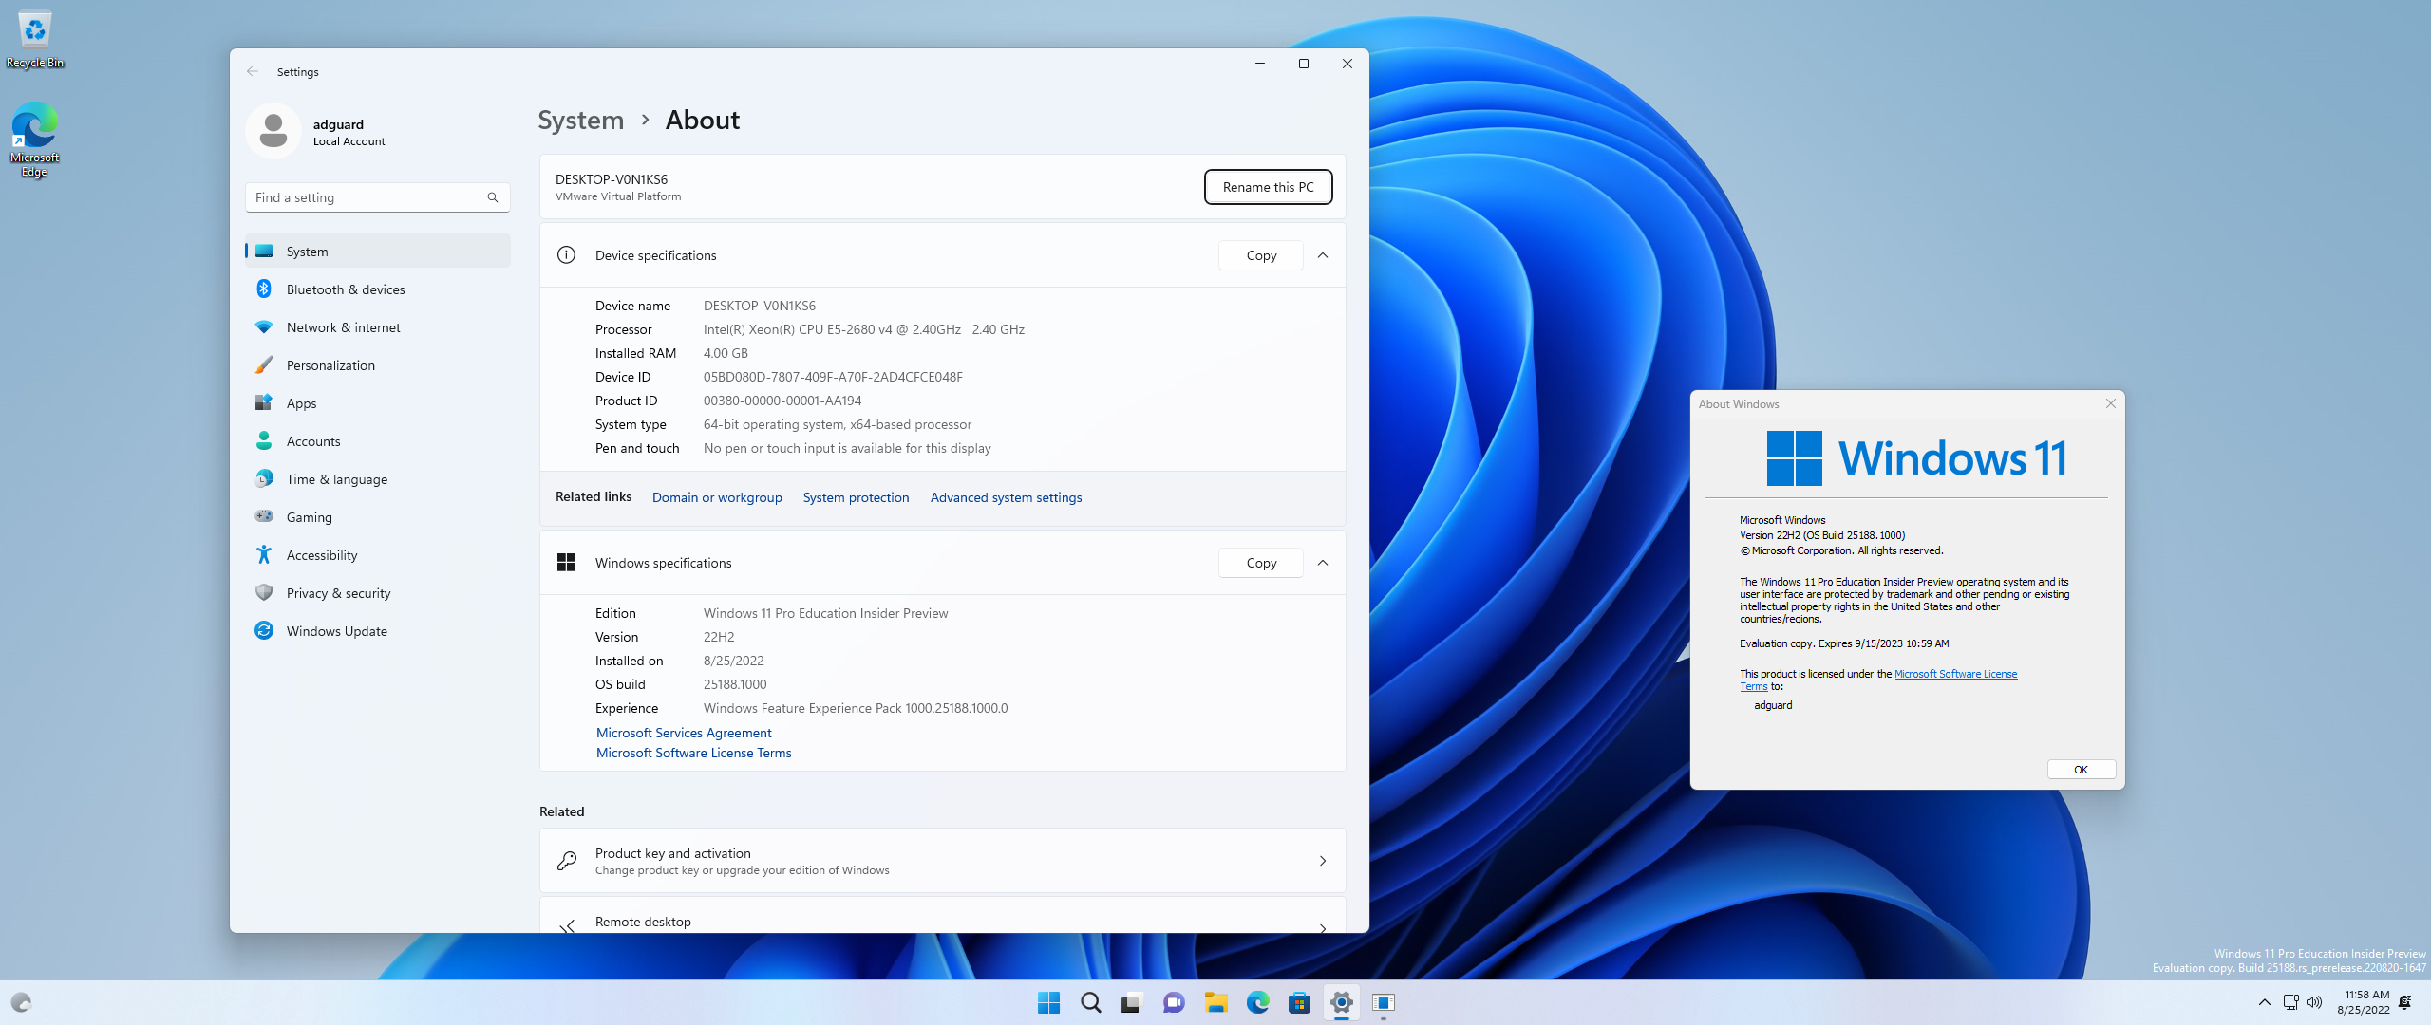
Task: Go back with Settings back arrow
Action: tap(253, 71)
